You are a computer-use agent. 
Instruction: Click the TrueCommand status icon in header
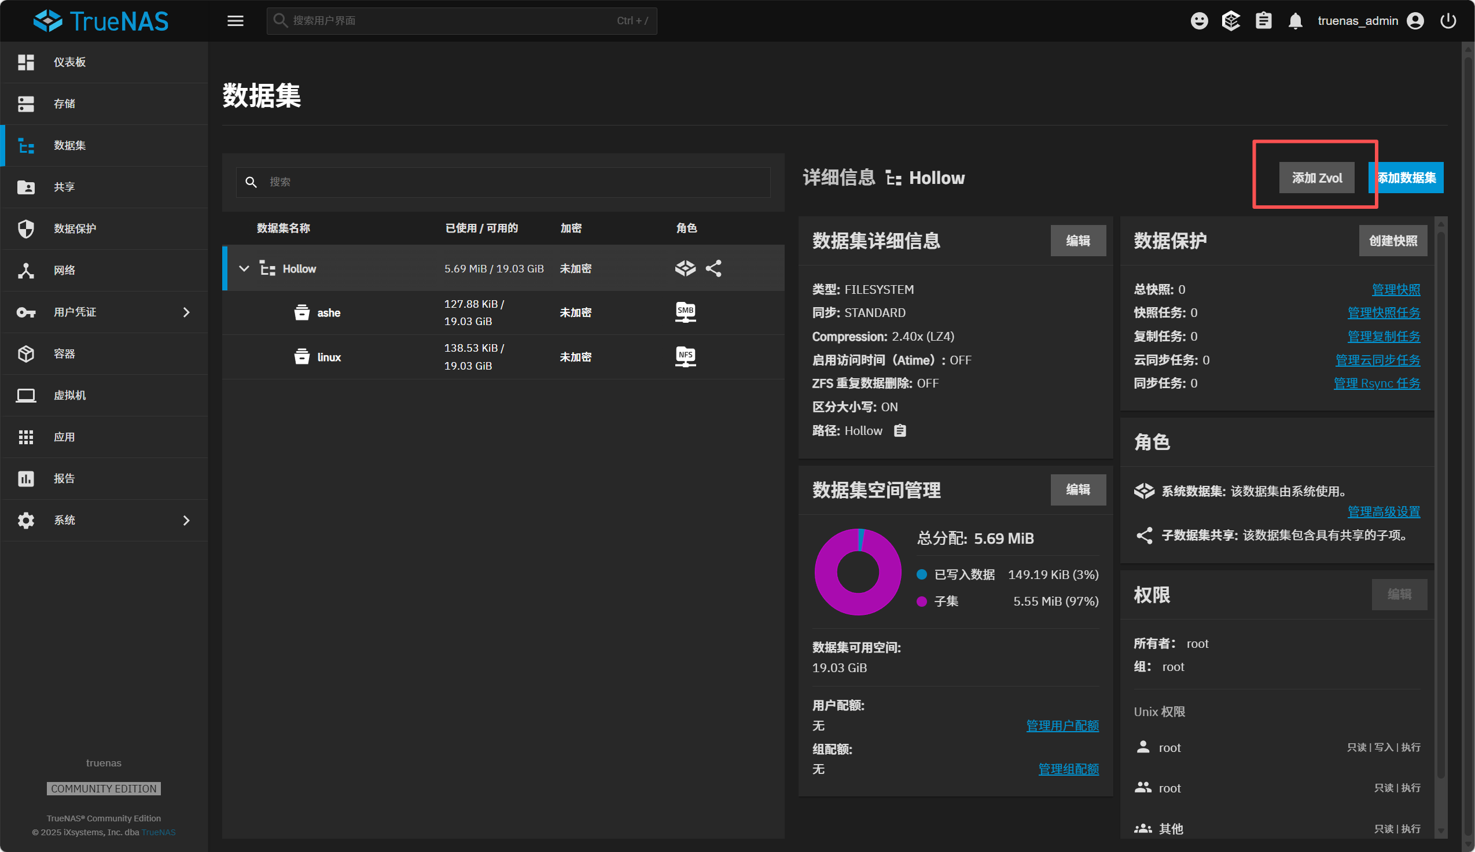pyautogui.click(x=1231, y=21)
